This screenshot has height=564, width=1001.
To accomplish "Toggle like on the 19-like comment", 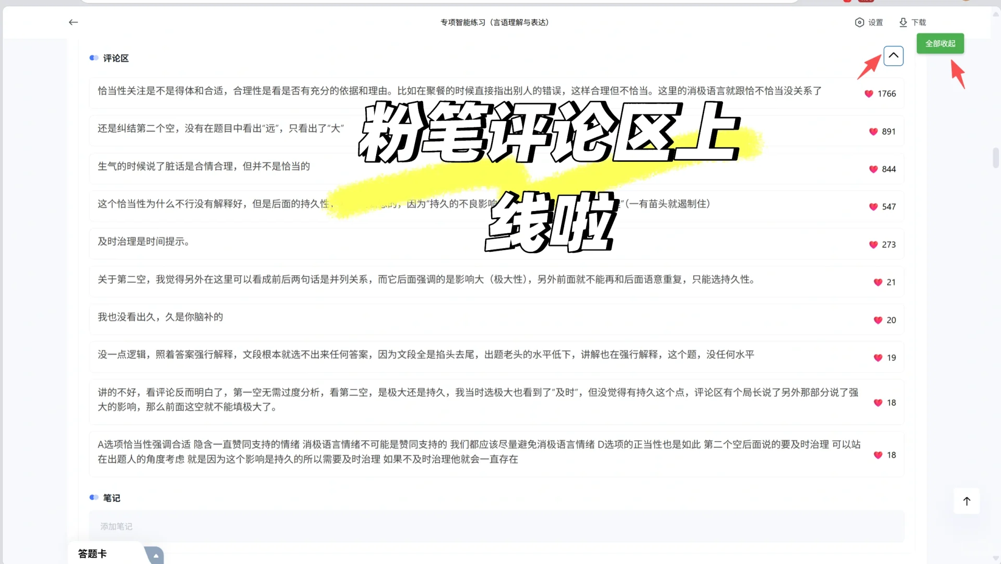I will pyautogui.click(x=877, y=358).
